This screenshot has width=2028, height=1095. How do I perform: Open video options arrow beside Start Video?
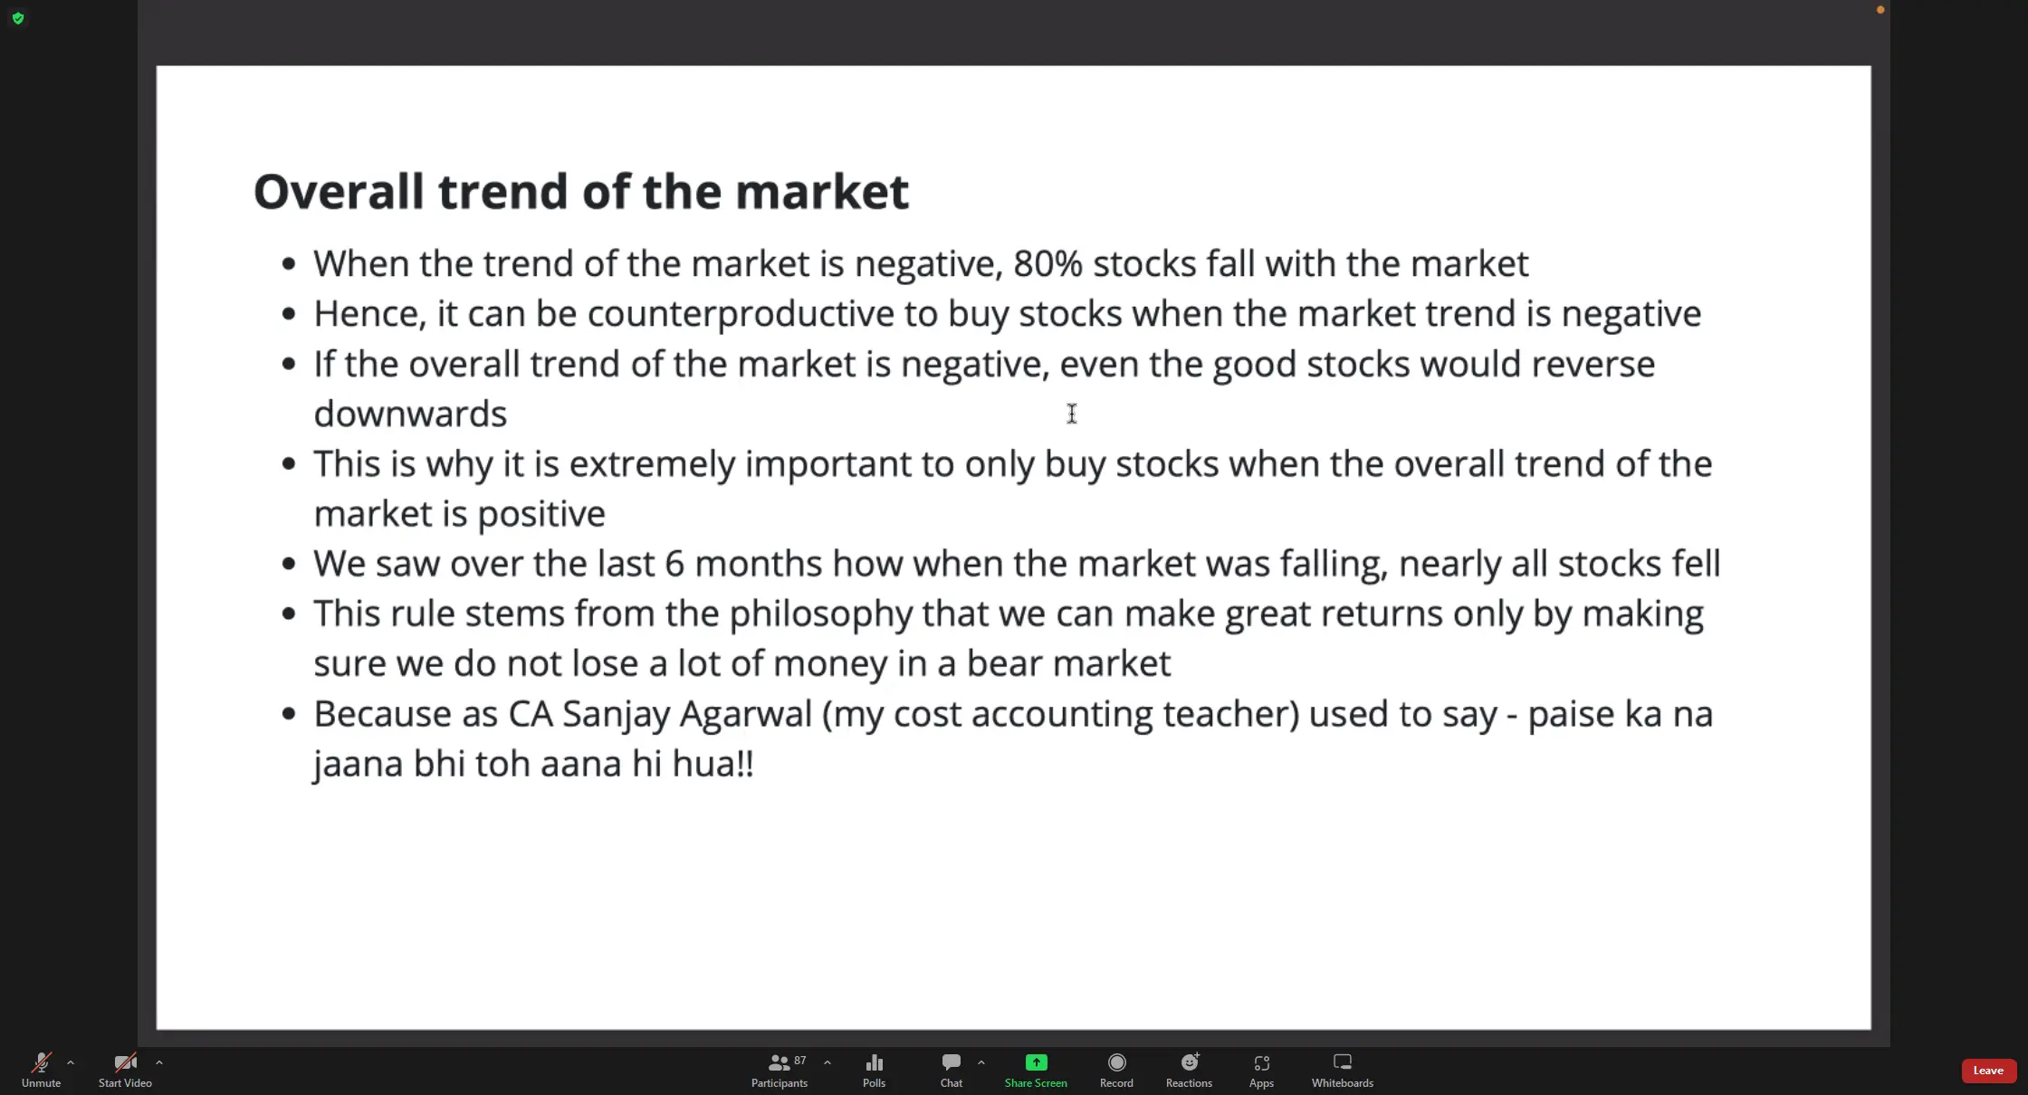click(159, 1062)
